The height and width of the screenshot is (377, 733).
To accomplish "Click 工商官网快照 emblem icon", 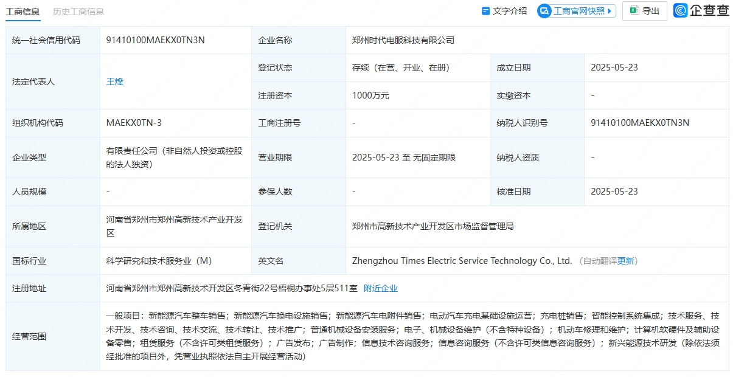I will coord(544,11).
